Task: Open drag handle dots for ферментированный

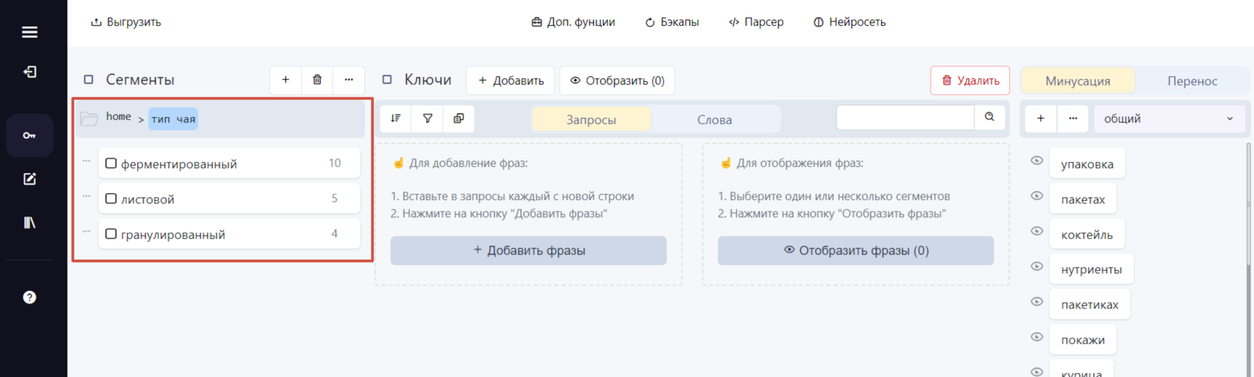Action: tap(87, 161)
